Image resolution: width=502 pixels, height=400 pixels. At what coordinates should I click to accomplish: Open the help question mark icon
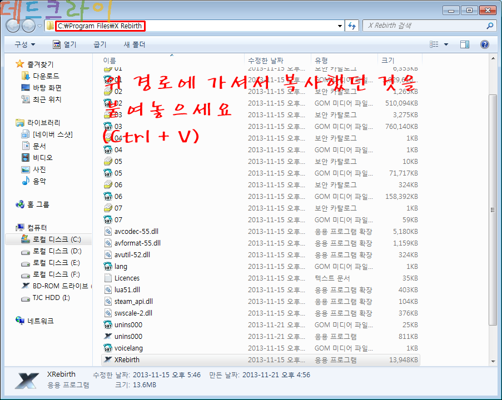pos(485,44)
